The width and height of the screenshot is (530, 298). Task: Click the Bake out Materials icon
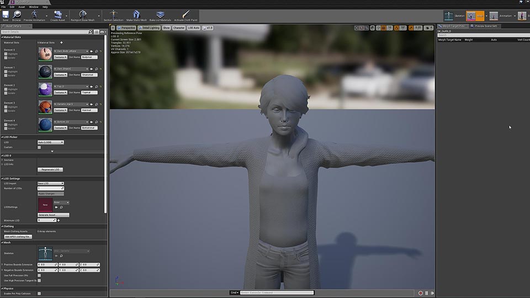coord(160,15)
